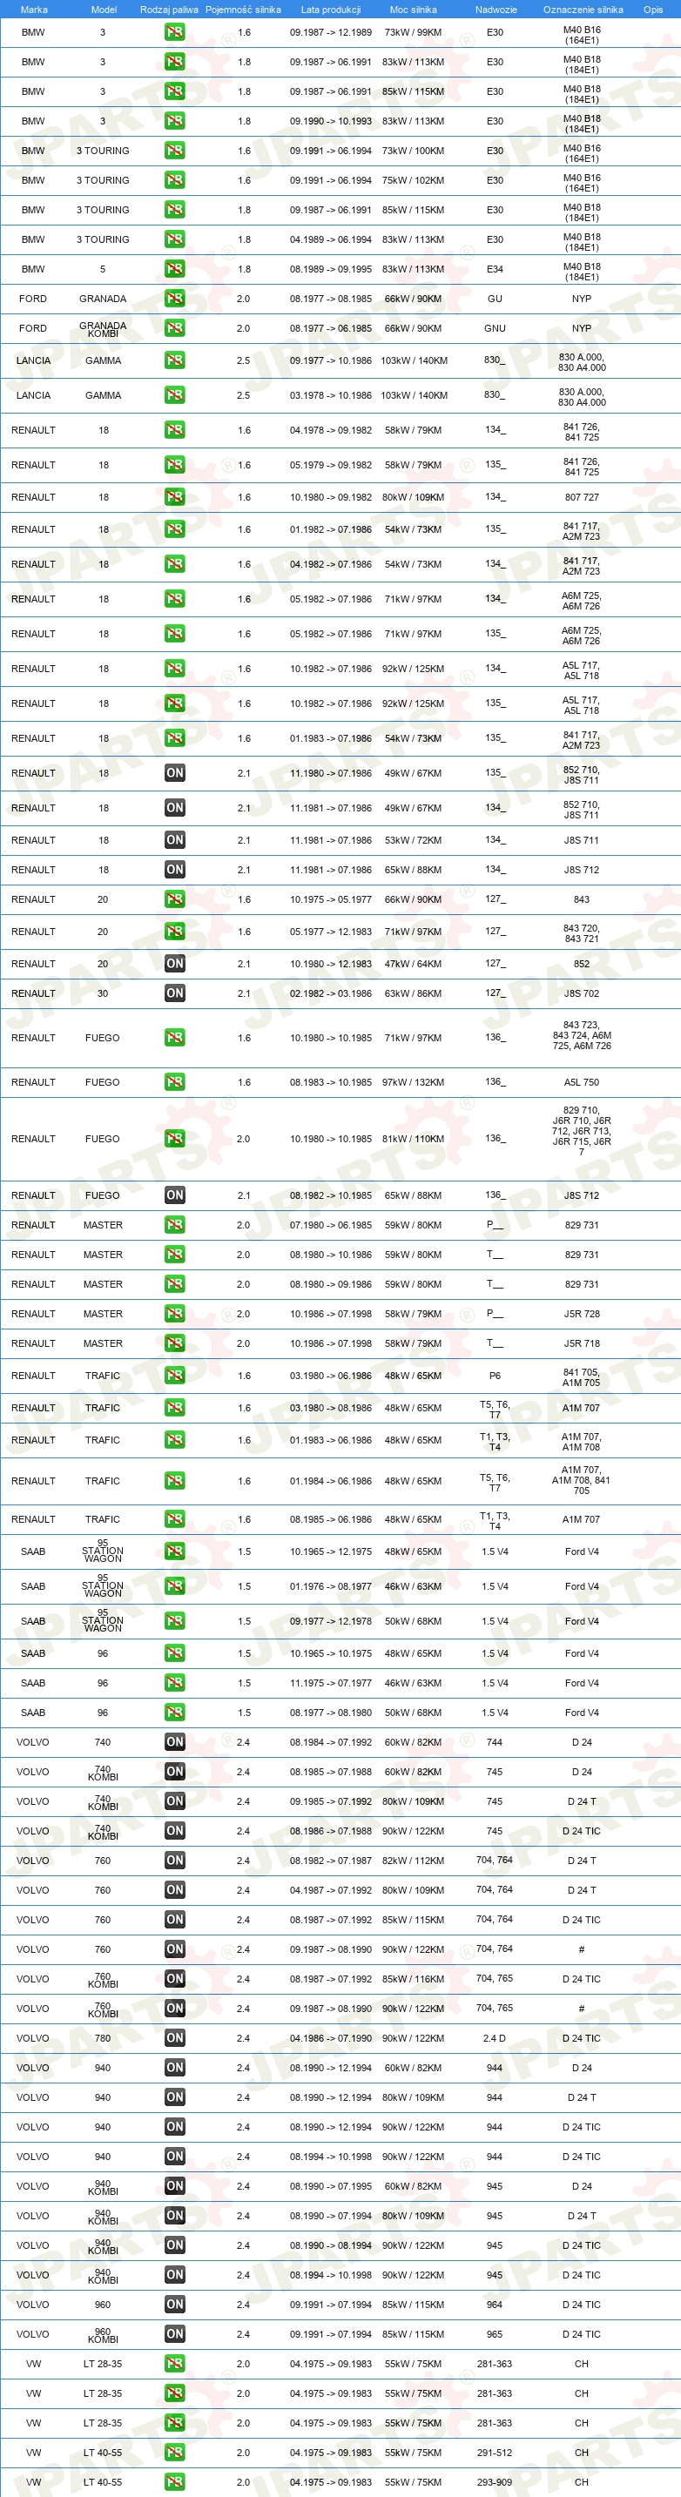The height and width of the screenshot is (2497, 681).
Task: Select the 2.4 D body cell
Action: click(495, 2037)
